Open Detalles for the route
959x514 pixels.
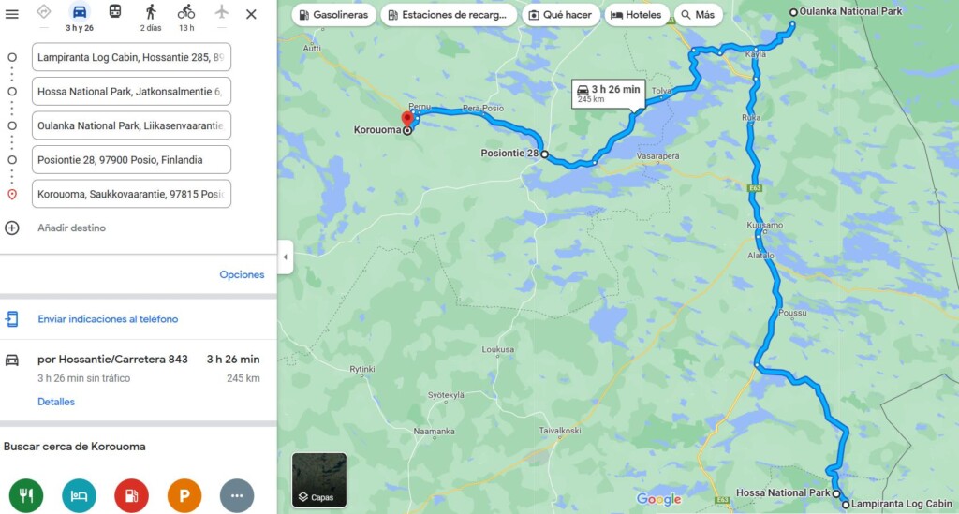(x=56, y=402)
